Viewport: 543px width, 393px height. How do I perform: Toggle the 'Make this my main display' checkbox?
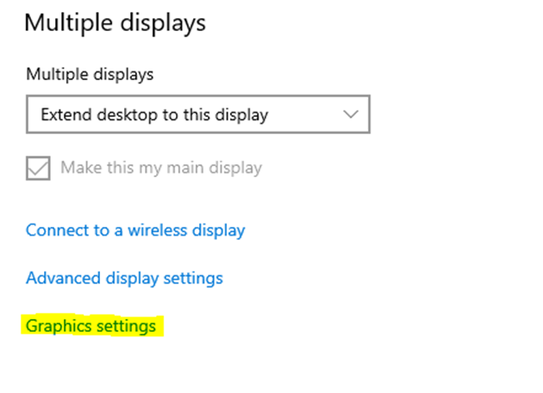click(x=39, y=167)
